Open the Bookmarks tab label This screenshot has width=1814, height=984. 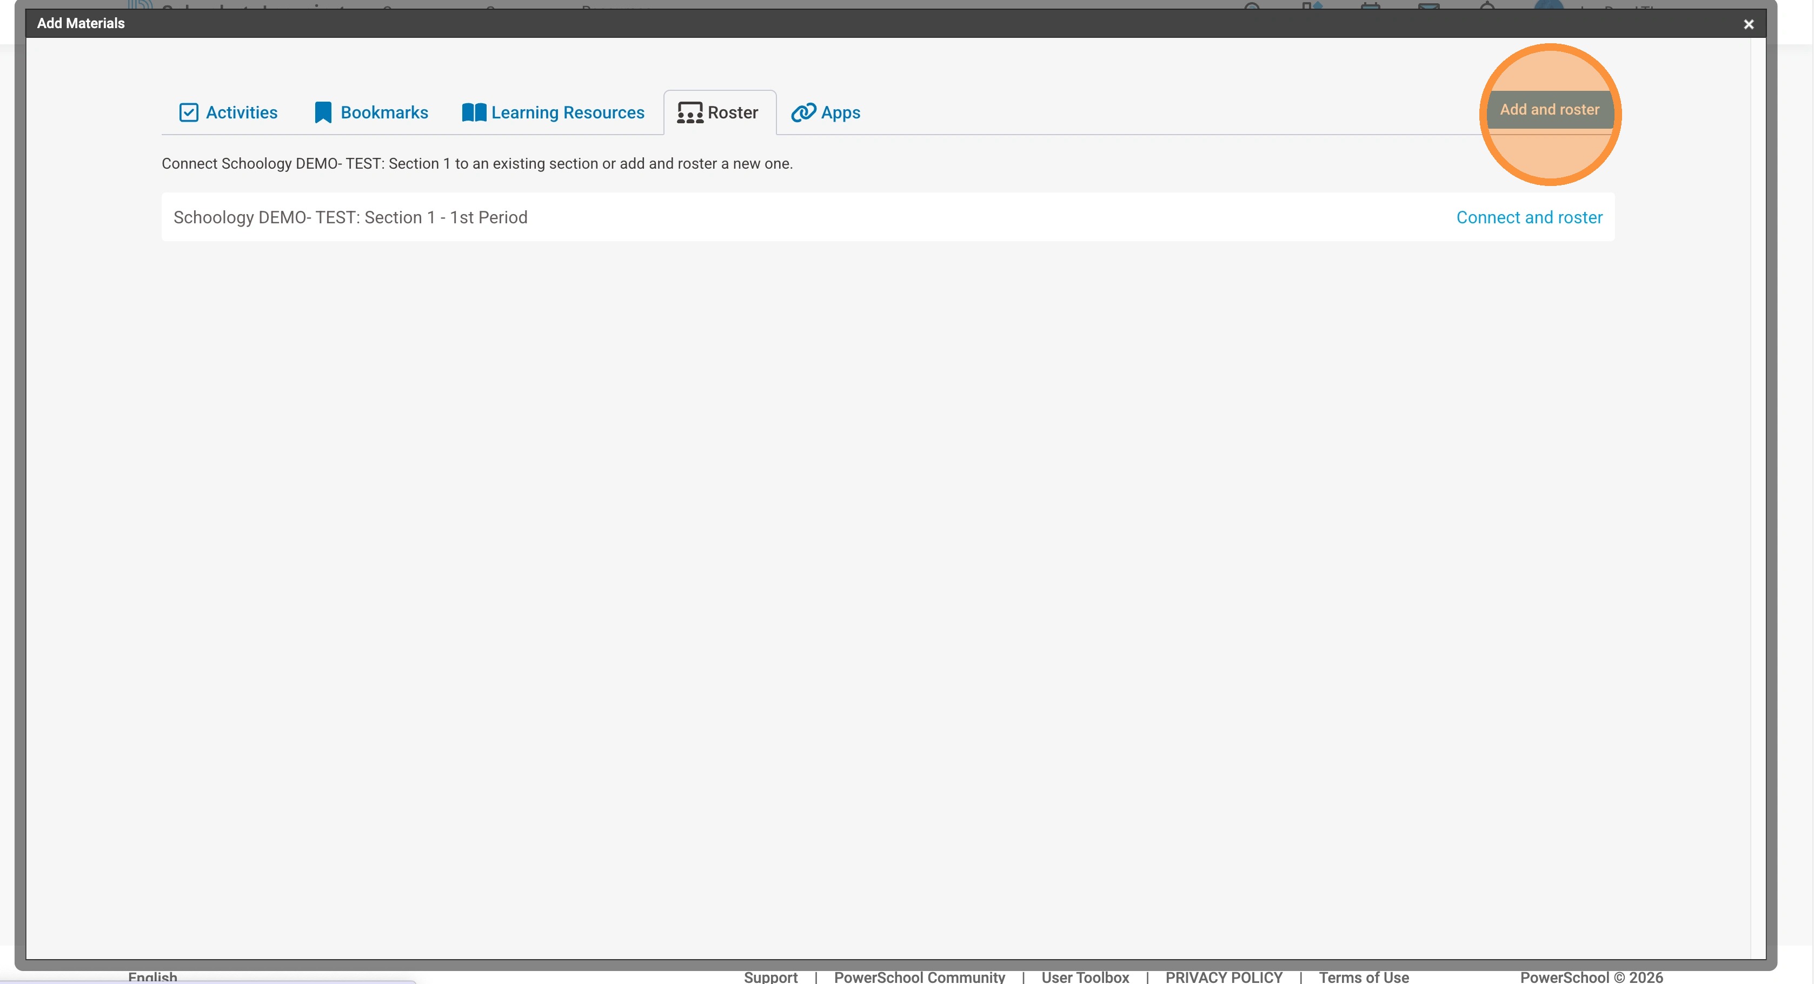click(384, 112)
